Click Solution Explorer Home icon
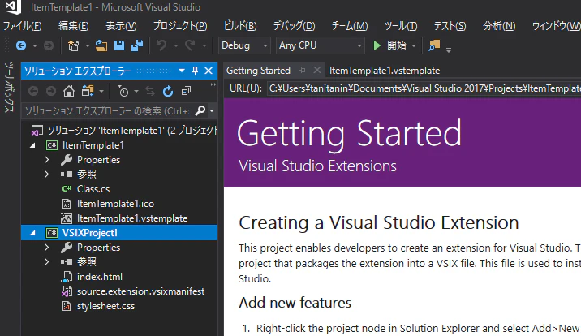Viewport: 581px width, 336px height. click(69, 91)
